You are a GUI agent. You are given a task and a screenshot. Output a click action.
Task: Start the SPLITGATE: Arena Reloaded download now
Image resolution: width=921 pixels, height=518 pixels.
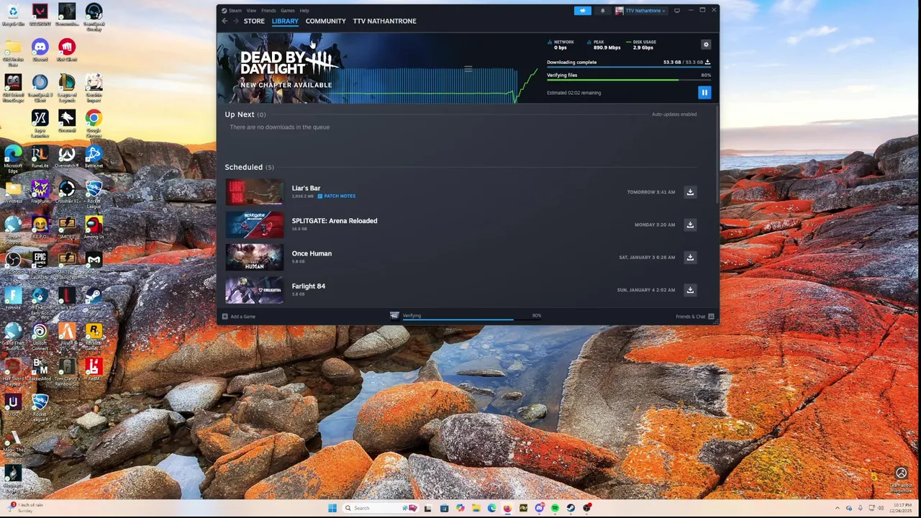pos(690,224)
